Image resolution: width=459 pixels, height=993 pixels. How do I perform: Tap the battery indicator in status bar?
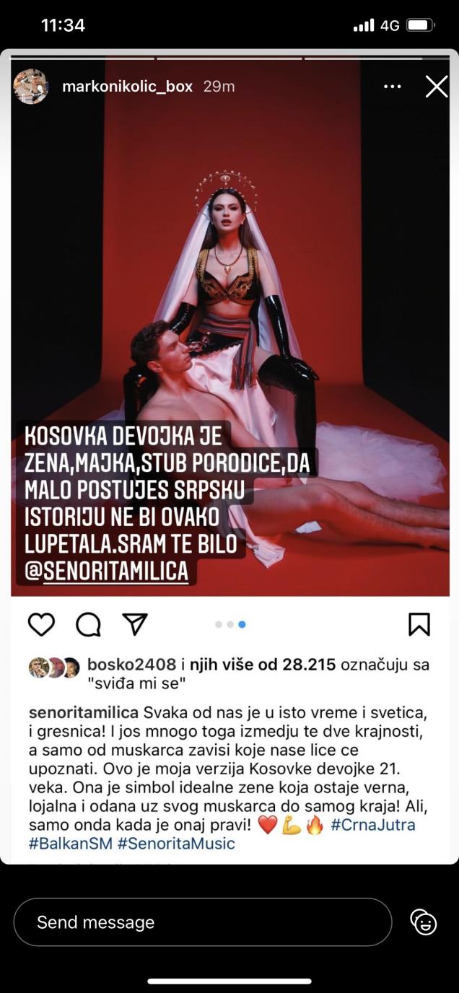coord(421,25)
